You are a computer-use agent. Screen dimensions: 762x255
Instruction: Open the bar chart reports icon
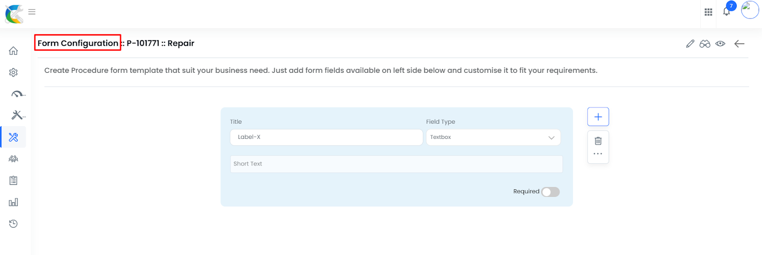13,202
